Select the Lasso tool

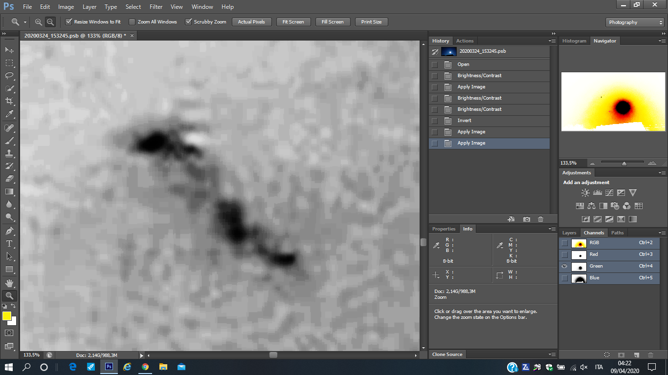click(9, 76)
